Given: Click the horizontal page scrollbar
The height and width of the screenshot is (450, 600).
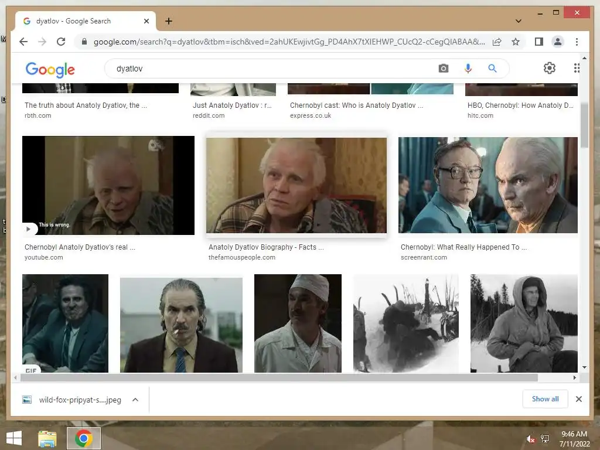Looking at the screenshot, I should (279, 378).
